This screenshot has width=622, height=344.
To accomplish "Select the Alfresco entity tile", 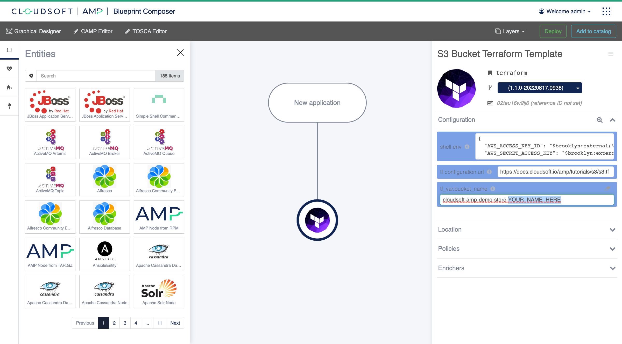I will [x=104, y=180].
